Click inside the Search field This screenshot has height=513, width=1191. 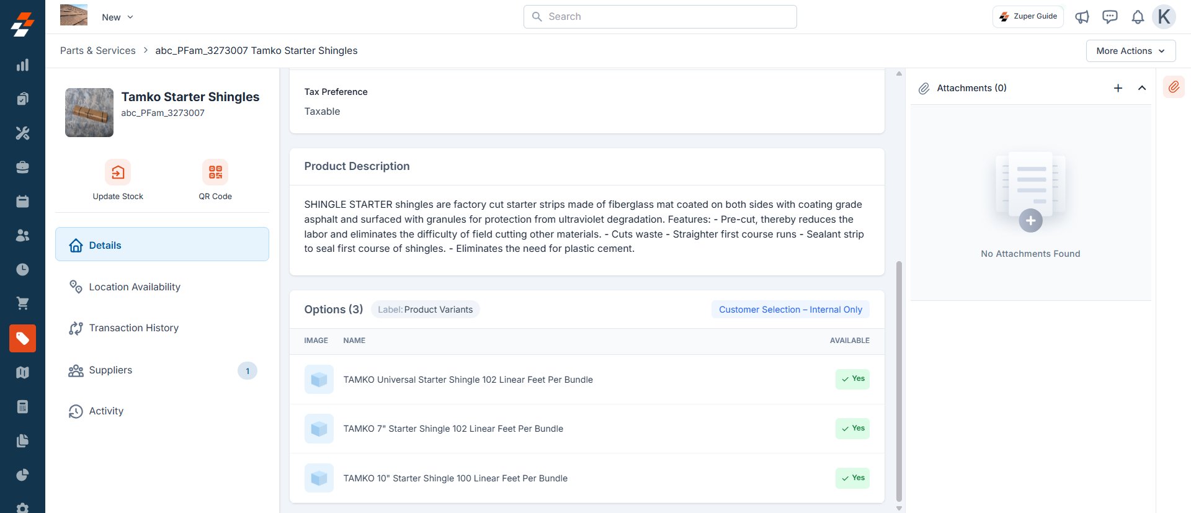coord(660,17)
